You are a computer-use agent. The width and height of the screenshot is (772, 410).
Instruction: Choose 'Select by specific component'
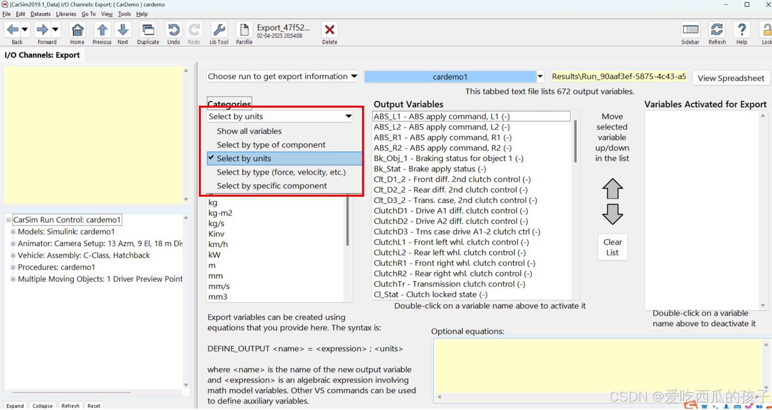284,186
